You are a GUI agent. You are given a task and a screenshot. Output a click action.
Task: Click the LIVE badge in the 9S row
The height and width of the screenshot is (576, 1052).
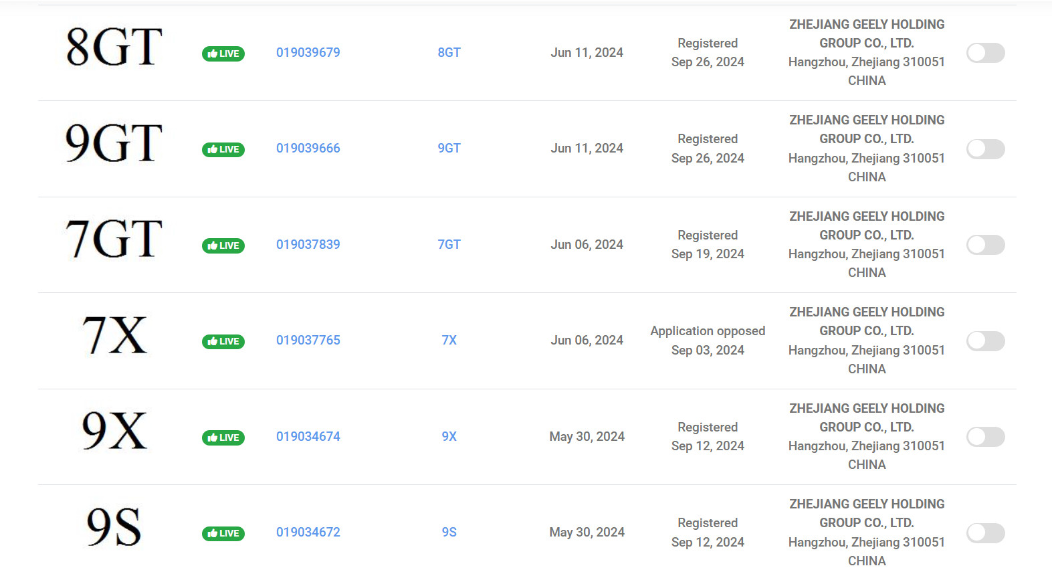[x=223, y=533]
